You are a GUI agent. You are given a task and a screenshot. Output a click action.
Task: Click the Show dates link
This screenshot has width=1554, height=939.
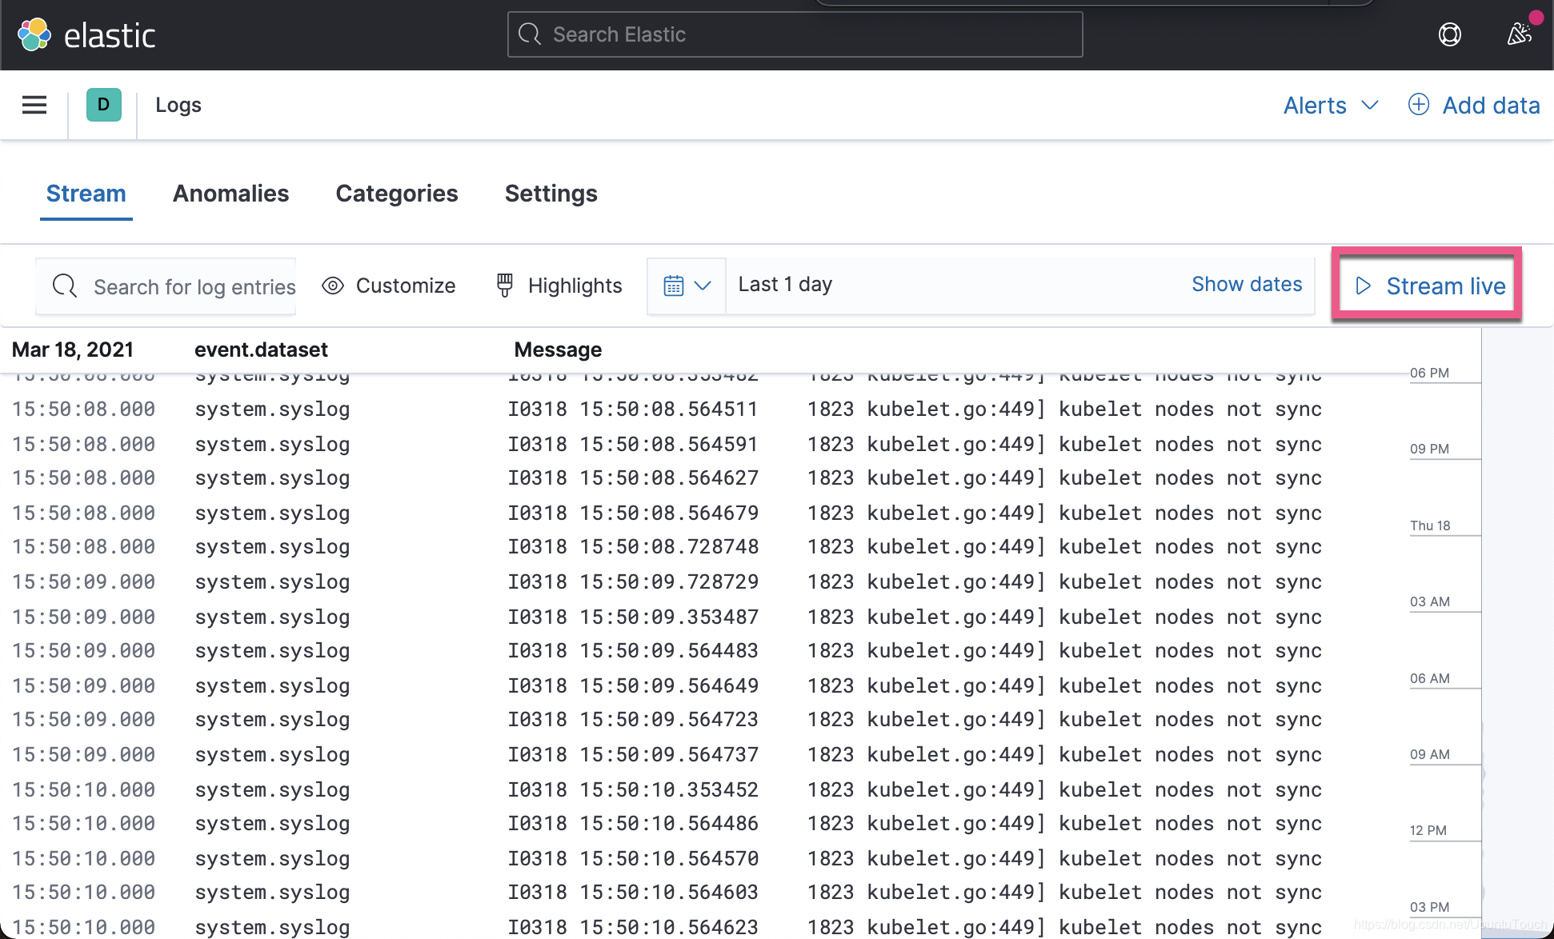[1246, 285]
